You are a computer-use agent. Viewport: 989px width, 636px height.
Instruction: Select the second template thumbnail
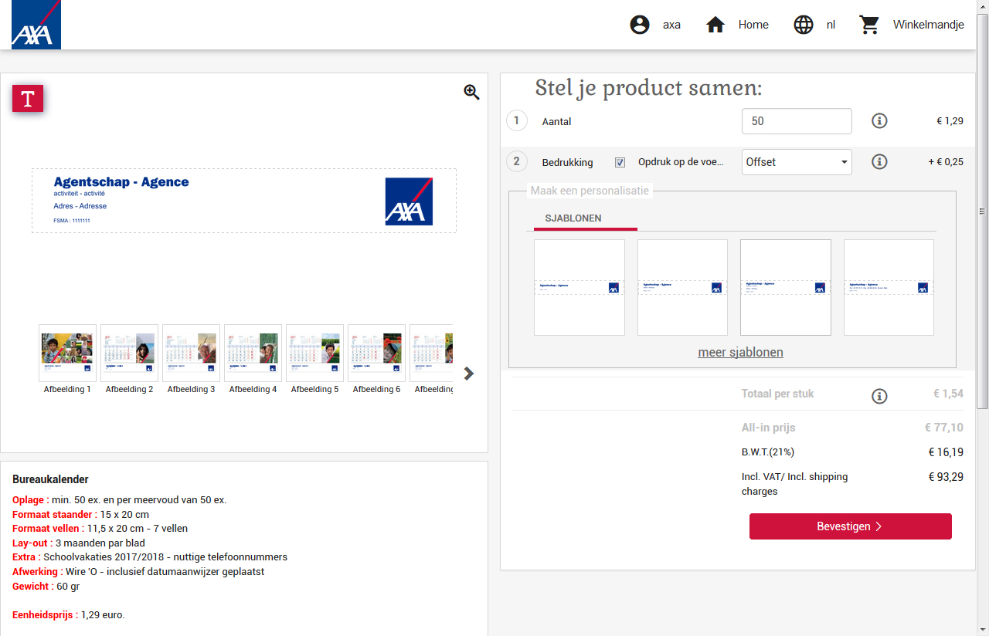(x=682, y=287)
